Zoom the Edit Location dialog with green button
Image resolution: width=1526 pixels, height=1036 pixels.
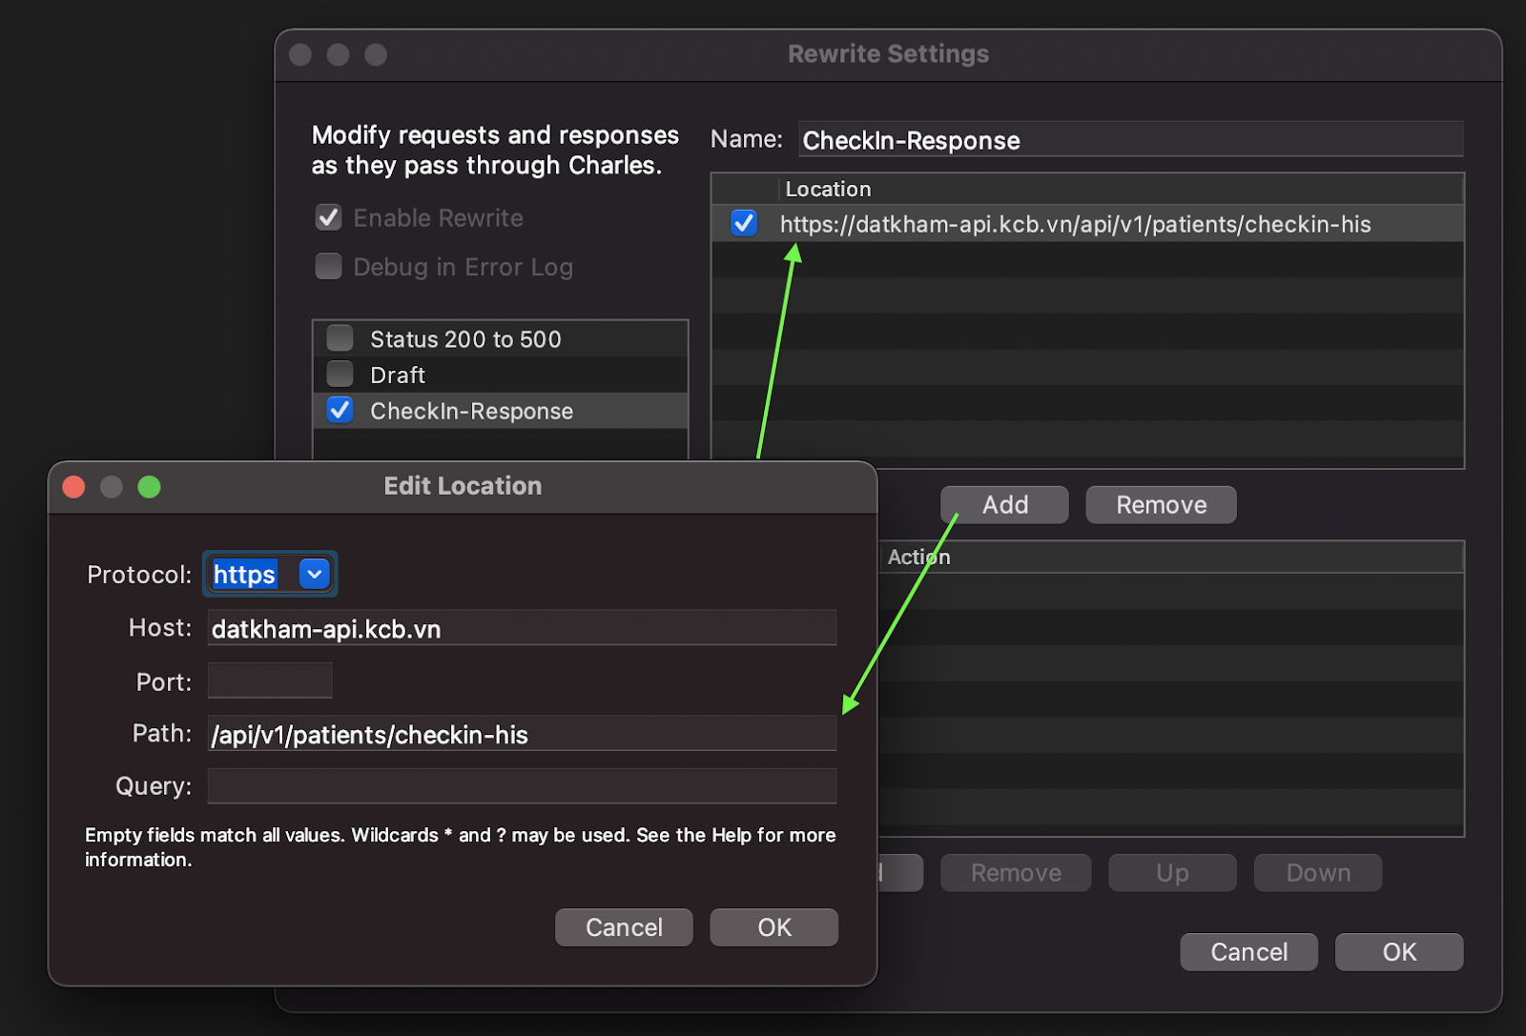(x=149, y=487)
